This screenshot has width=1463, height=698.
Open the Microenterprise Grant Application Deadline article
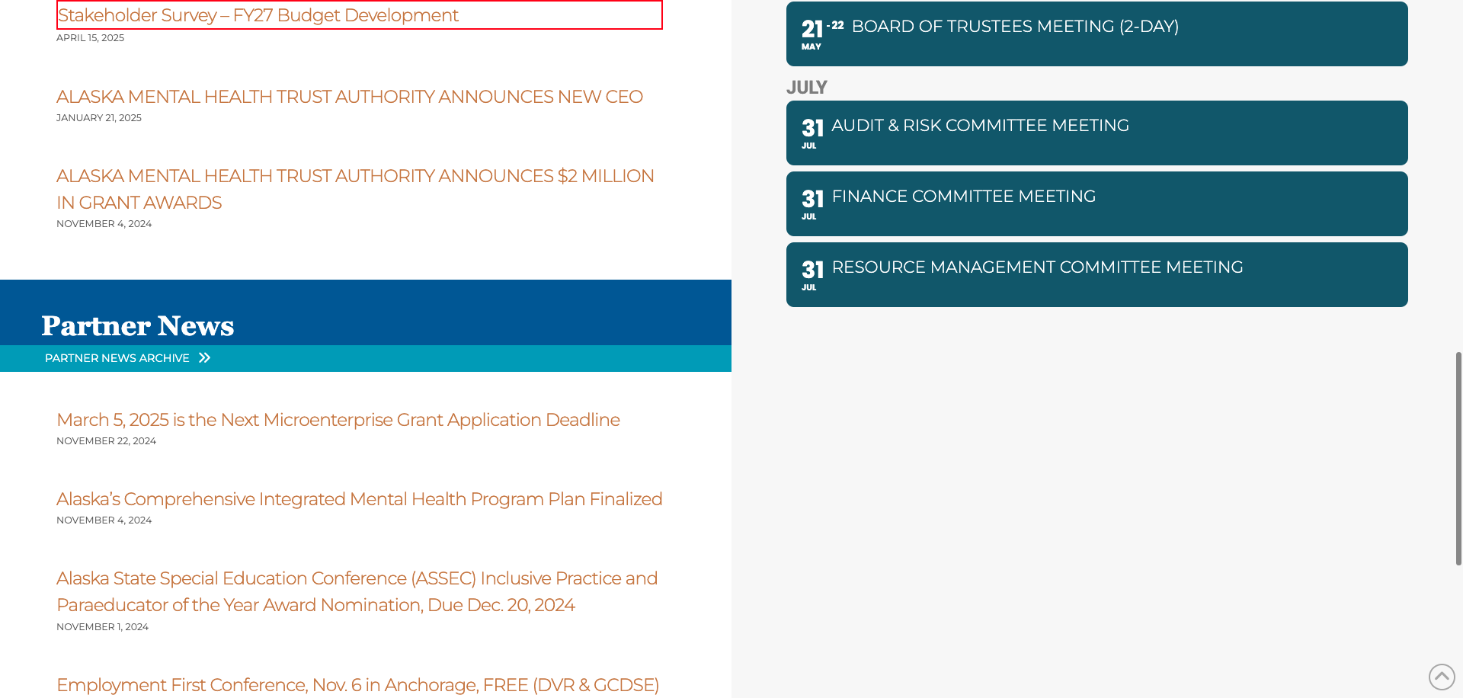[338, 420]
